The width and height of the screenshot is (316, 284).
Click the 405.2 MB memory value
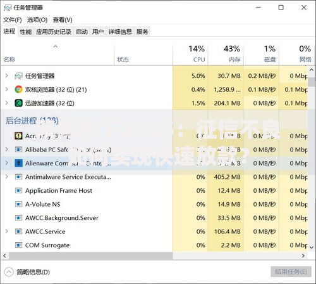[x=228, y=177]
